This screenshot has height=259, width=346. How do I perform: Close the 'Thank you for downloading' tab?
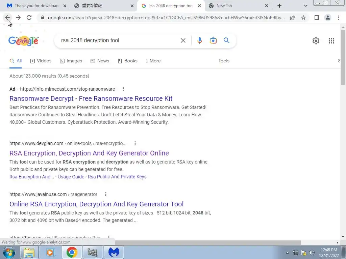(65, 6)
